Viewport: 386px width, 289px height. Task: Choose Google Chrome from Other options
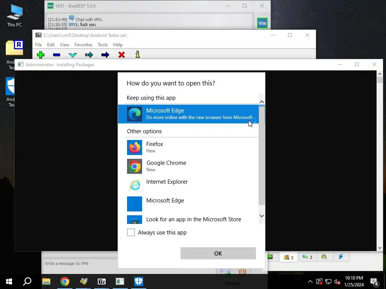pos(188,166)
